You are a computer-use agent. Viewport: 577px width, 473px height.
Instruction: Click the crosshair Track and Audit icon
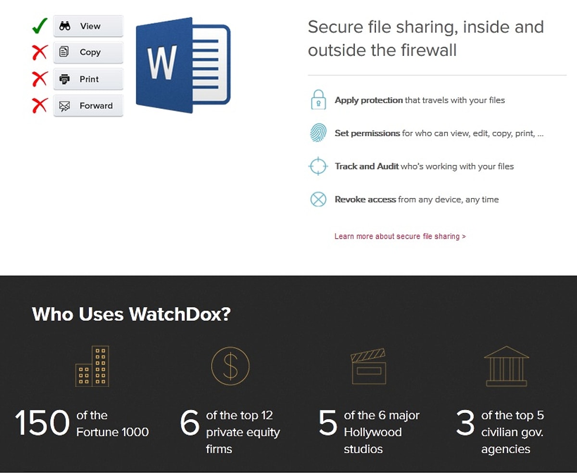click(318, 166)
